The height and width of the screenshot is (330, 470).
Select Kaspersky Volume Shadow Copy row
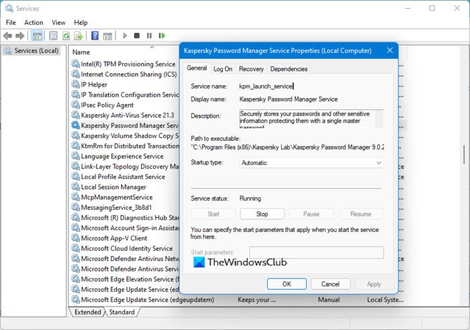point(125,135)
